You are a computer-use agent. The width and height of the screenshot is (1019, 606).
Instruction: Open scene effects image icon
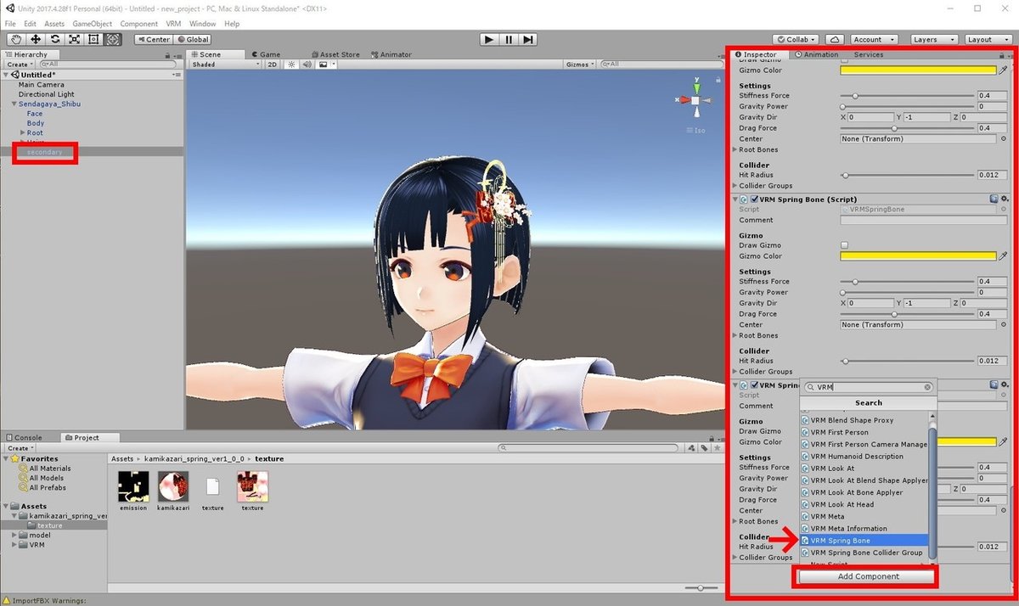(324, 65)
